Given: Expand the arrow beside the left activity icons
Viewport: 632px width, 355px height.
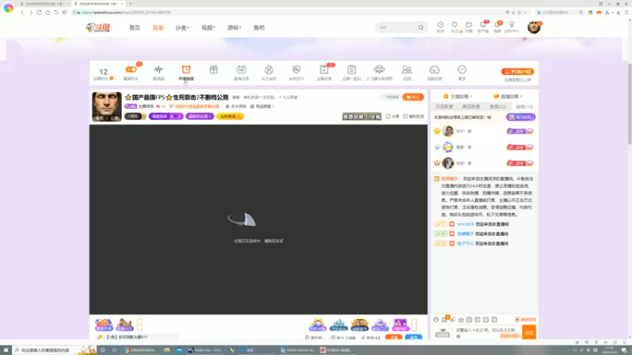Looking at the screenshot, I should pos(140,324).
